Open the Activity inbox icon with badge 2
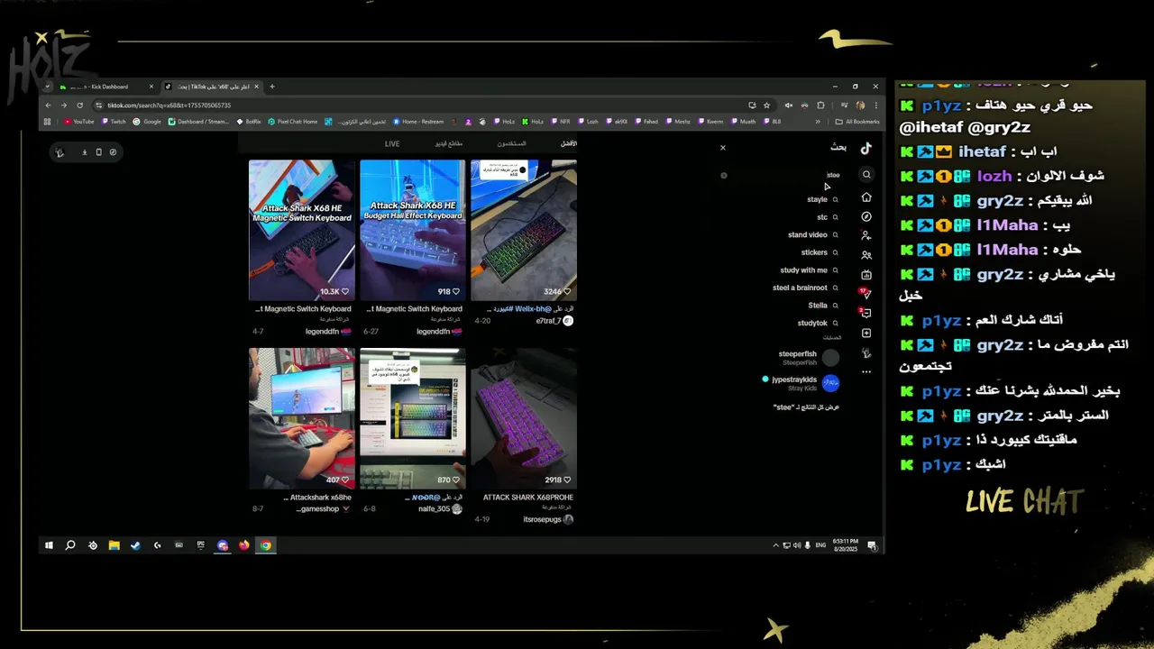 pyautogui.click(x=865, y=313)
